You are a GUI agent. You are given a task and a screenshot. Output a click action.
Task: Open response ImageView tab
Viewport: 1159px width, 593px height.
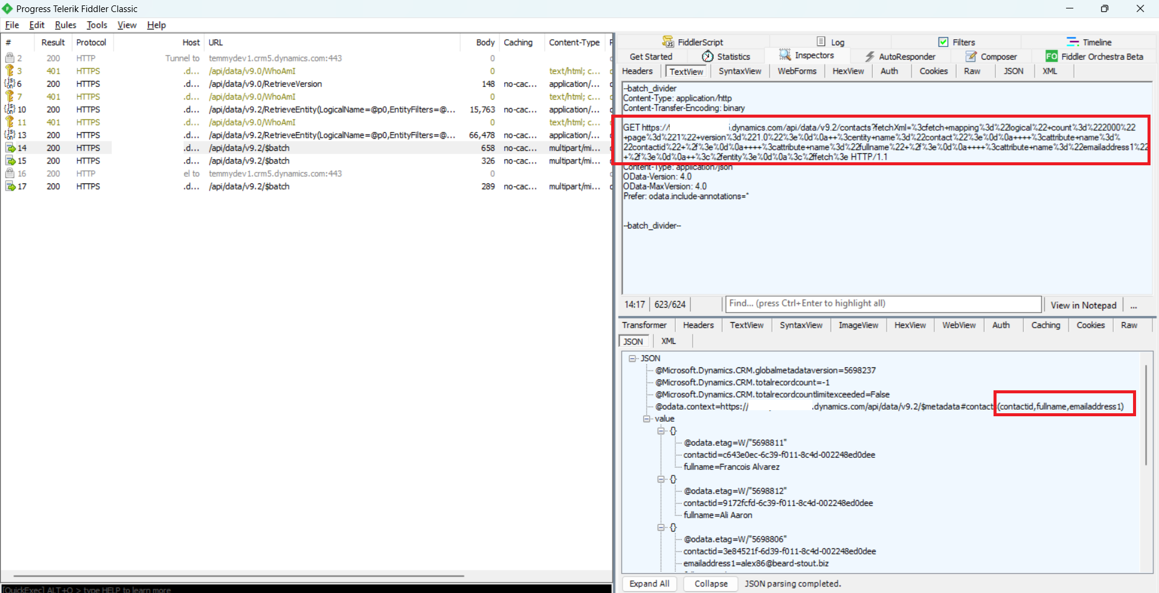pyautogui.click(x=858, y=325)
